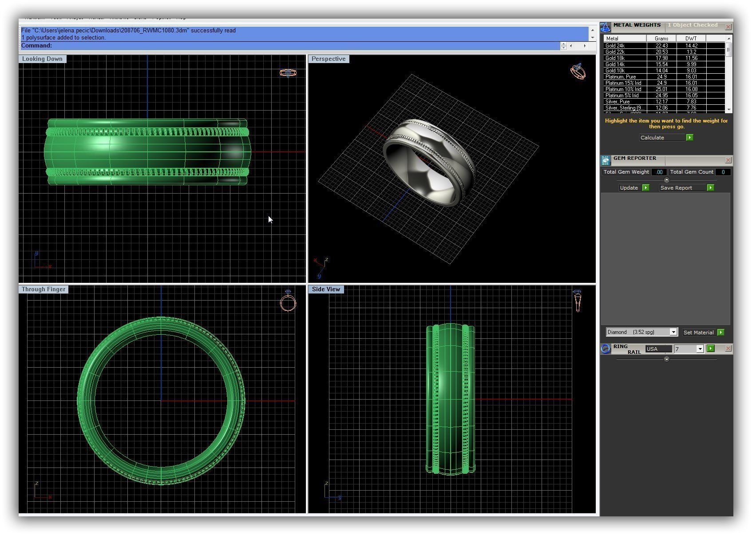Open the Diamond (3.52 spg) material dropdown
Screen dimensions: 752x535
click(x=673, y=332)
